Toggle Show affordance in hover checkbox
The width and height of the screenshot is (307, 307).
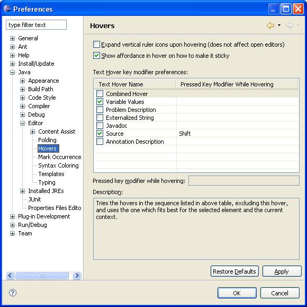(96, 56)
